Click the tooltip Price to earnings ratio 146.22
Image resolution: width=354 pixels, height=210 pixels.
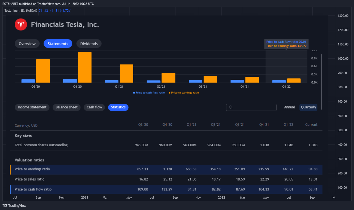(286, 46)
